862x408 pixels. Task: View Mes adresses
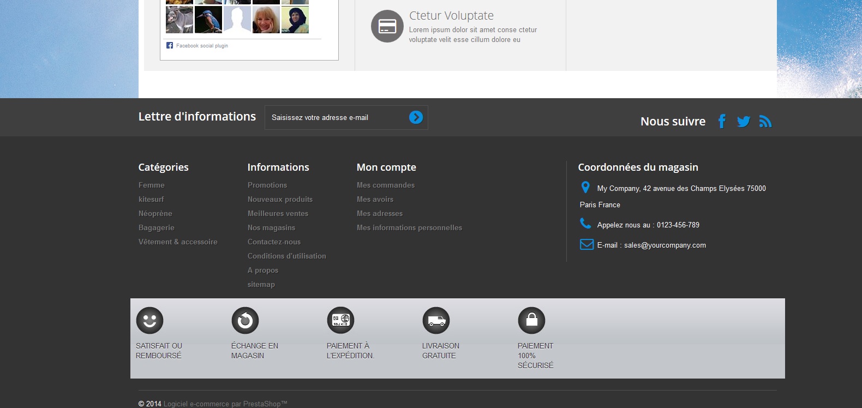click(380, 213)
